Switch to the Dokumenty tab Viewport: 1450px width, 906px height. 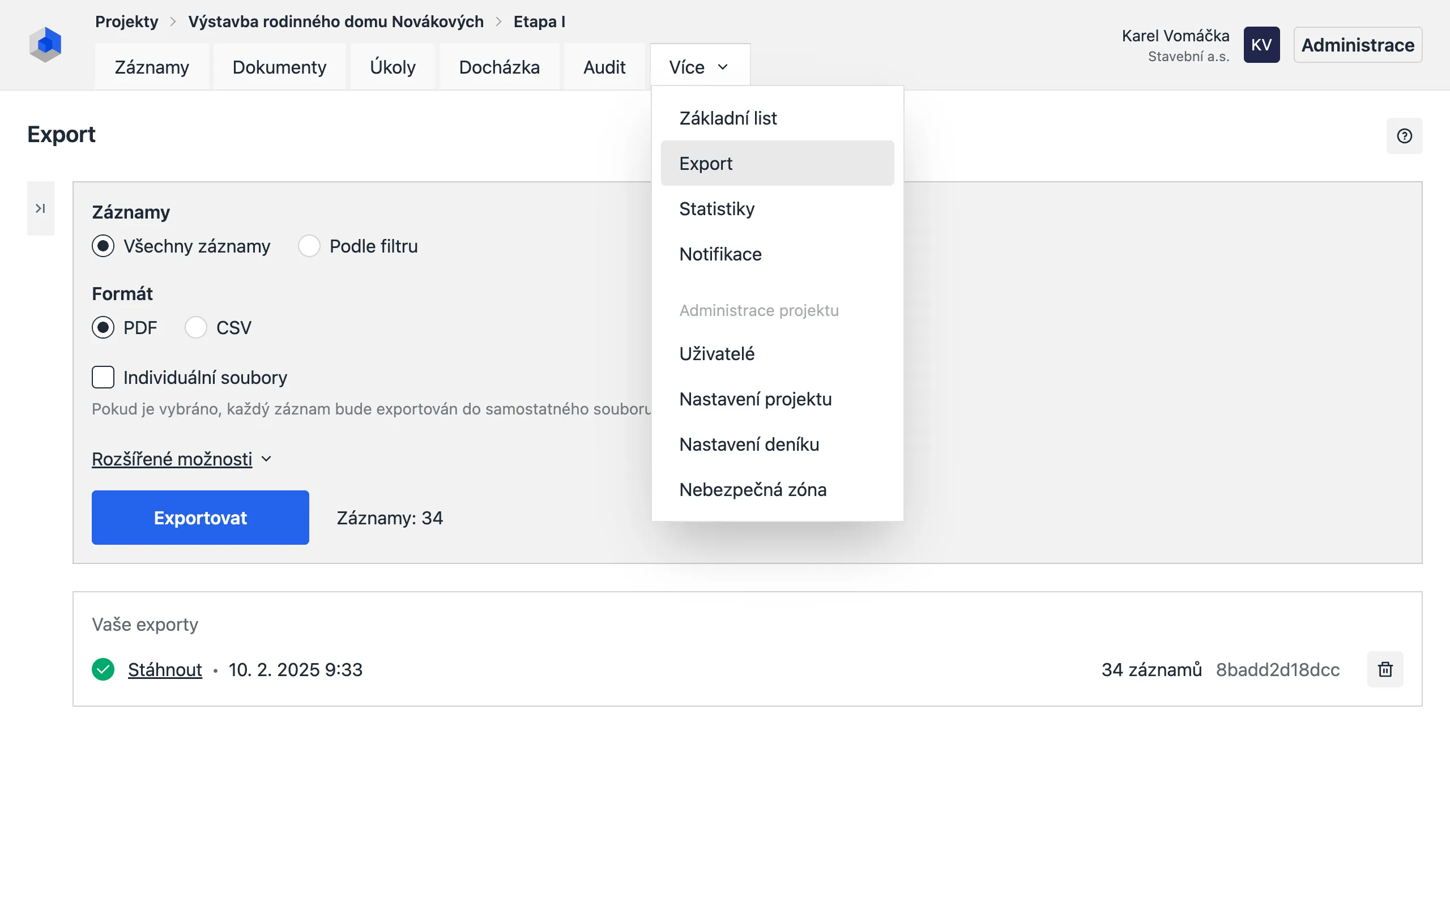[279, 67]
